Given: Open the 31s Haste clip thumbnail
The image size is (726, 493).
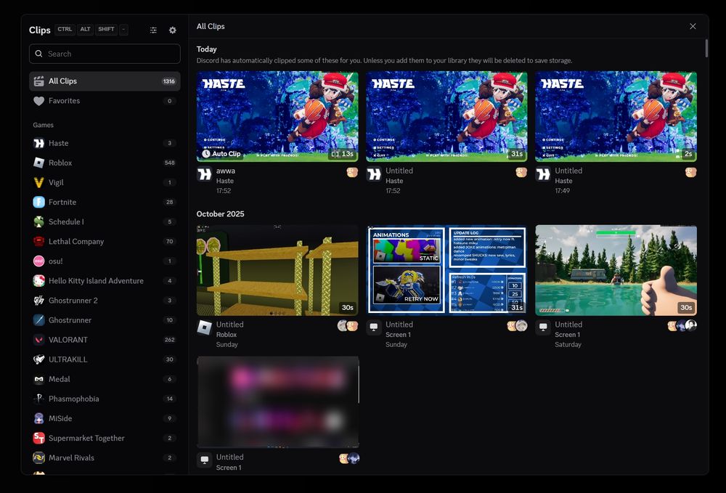Looking at the screenshot, I should [x=446, y=116].
